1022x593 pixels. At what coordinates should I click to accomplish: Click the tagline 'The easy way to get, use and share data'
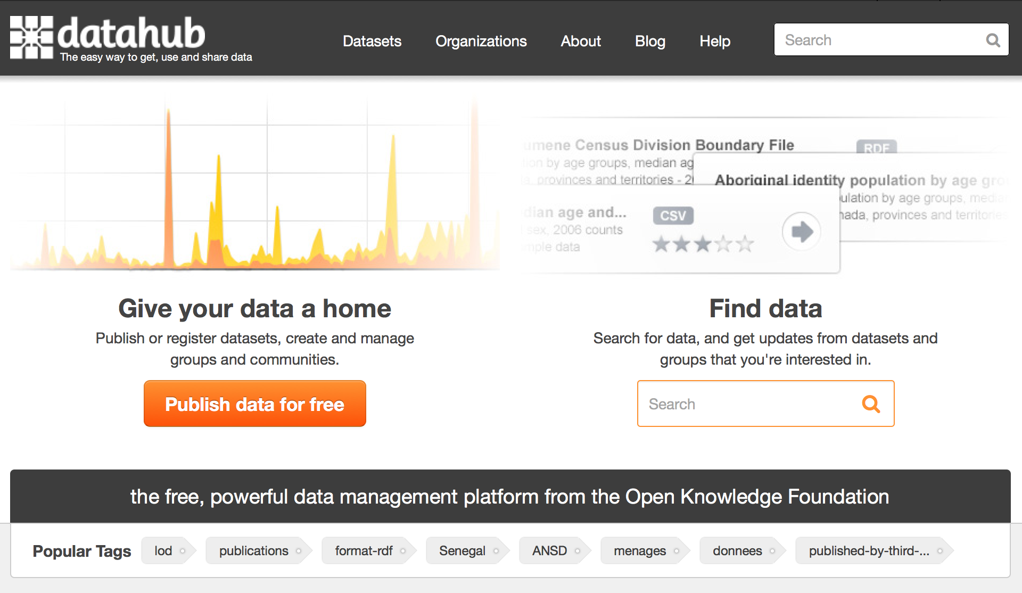click(156, 57)
